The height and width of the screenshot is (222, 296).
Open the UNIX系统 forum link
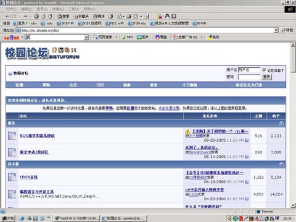point(29,177)
